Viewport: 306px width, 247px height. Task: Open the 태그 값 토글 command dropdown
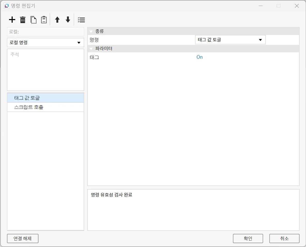pos(230,40)
